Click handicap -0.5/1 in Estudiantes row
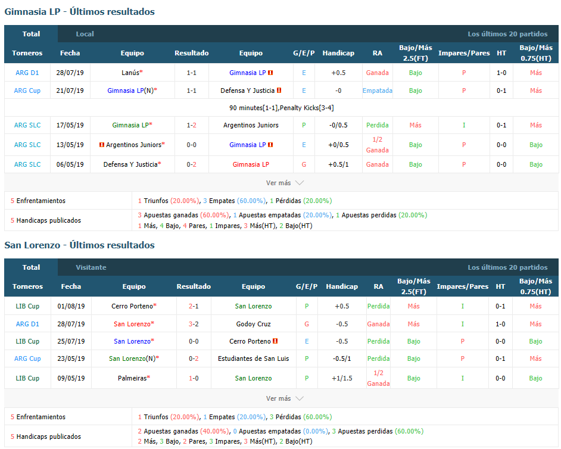The image size is (561, 449). tap(342, 358)
